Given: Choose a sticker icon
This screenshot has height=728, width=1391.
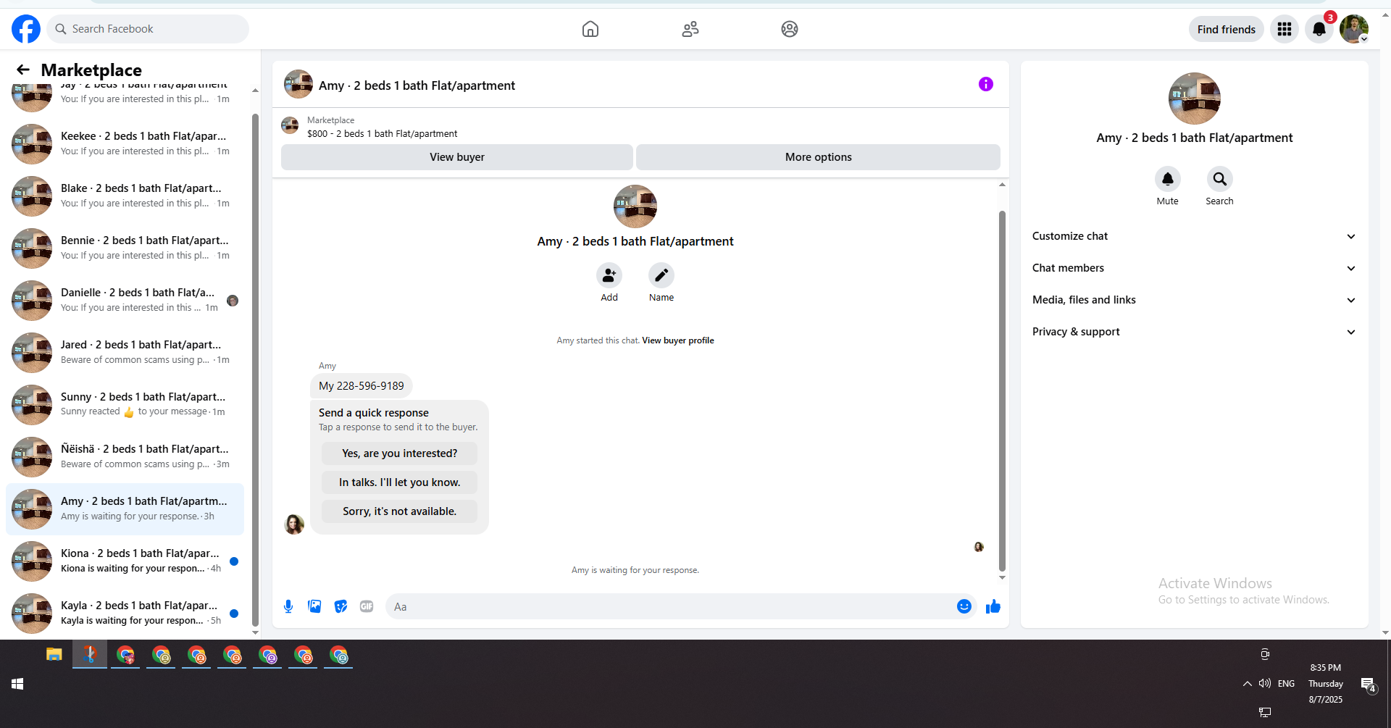Looking at the screenshot, I should coord(341,606).
